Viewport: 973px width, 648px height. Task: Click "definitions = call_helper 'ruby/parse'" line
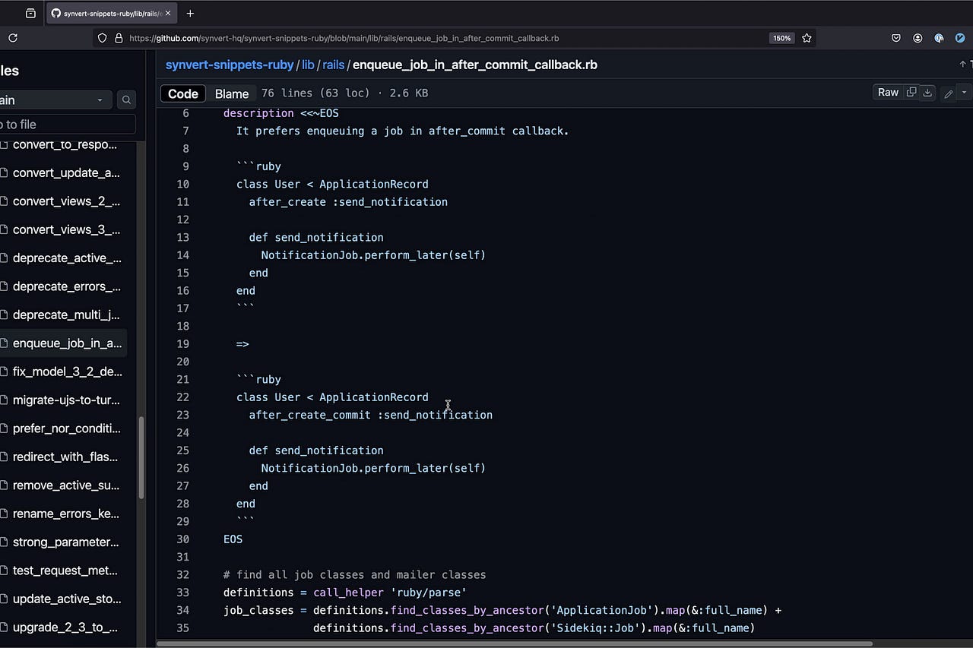click(x=344, y=593)
